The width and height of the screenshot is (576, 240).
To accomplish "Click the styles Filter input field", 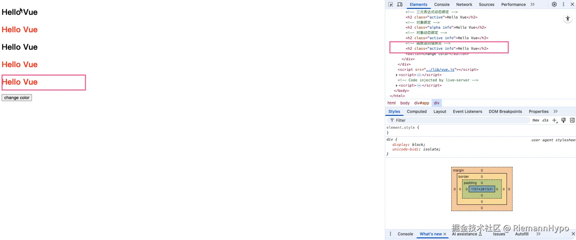I will (x=459, y=120).
